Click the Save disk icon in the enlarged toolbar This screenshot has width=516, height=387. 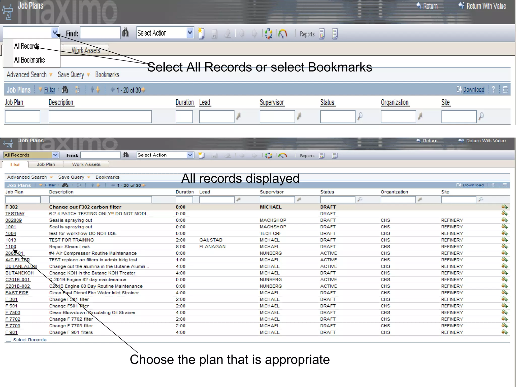tap(214, 34)
